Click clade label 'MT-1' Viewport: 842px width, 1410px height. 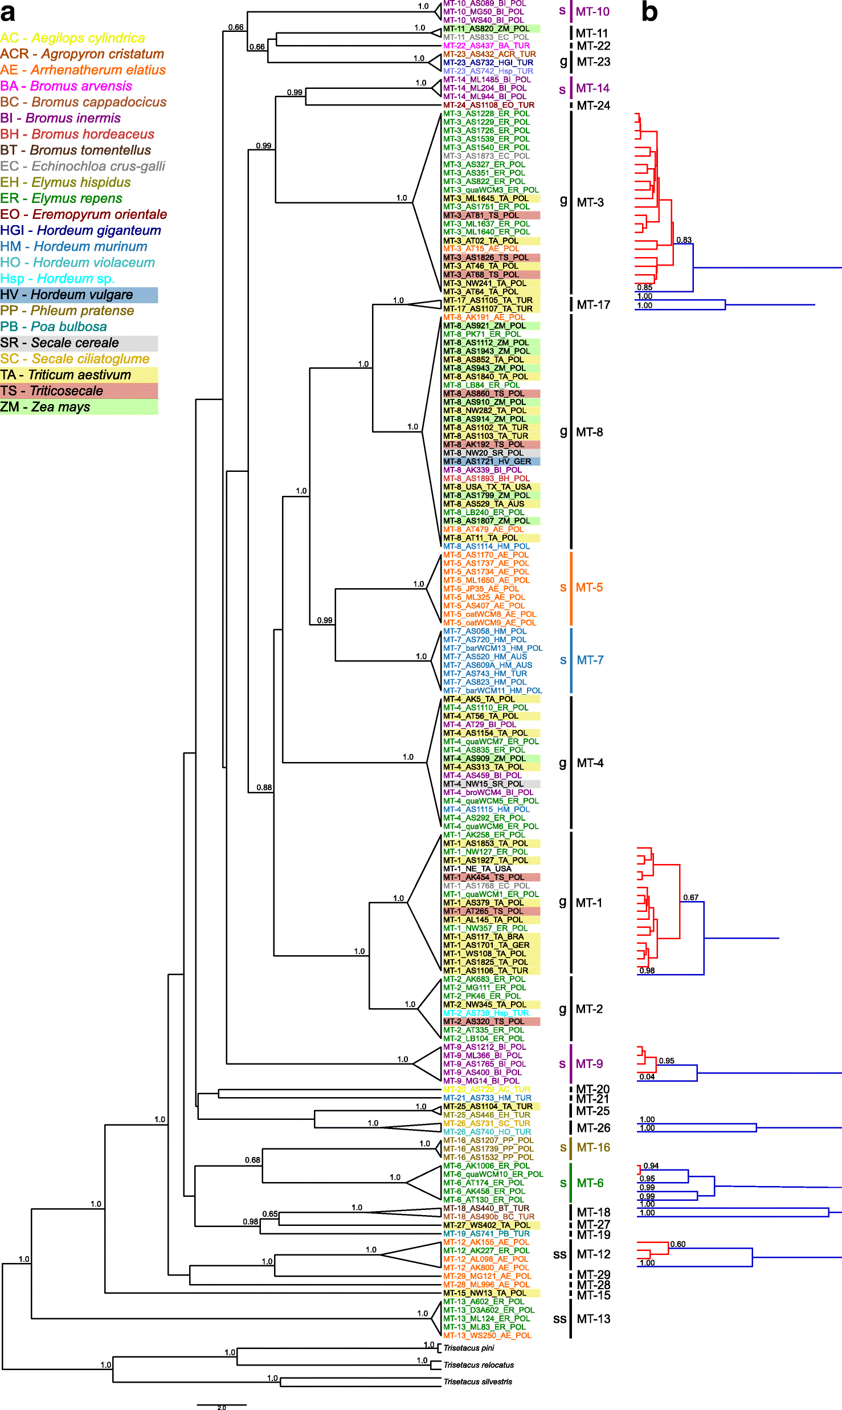point(589,903)
